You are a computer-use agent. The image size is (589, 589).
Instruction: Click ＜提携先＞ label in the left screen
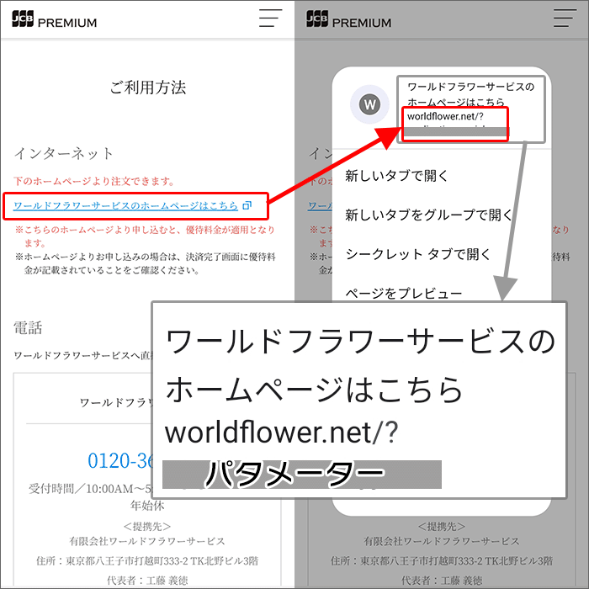tap(147, 526)
